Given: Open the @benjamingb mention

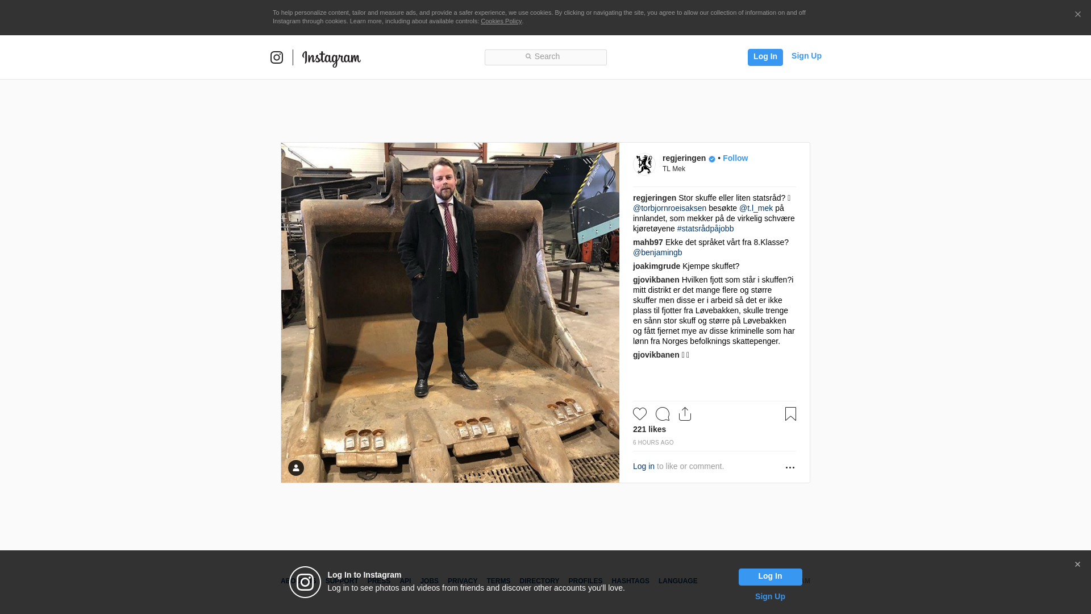Looking at the screenshot, I should pyautogui.click(x=657, y=252).
